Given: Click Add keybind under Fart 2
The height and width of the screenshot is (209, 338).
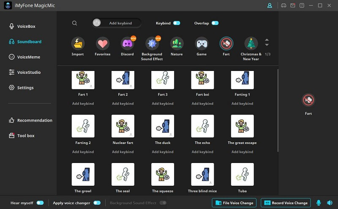Looking at the screenshot, I should pyautogui.click(x=123, y=103).
